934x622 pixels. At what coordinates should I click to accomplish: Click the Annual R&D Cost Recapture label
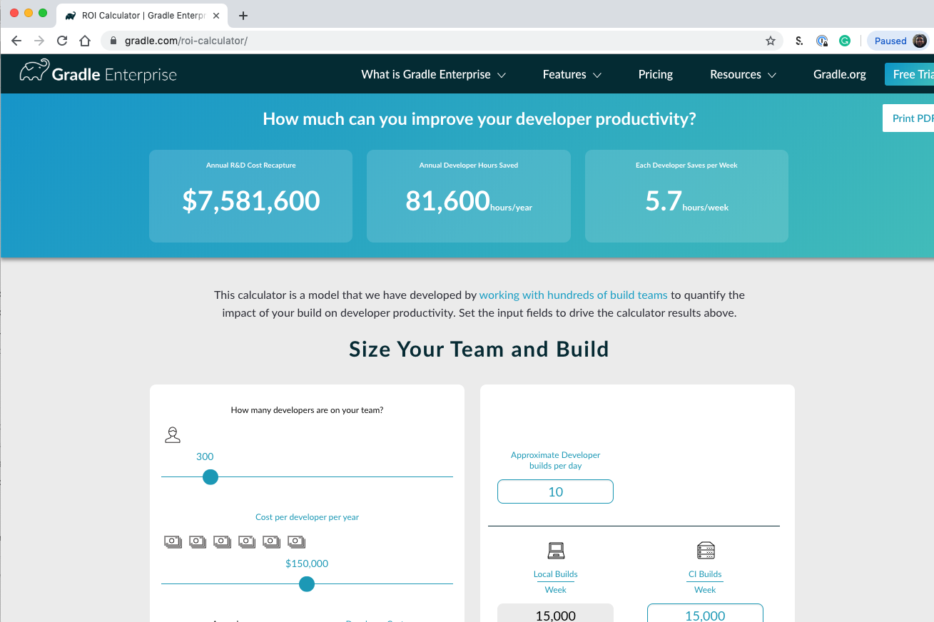251,165
